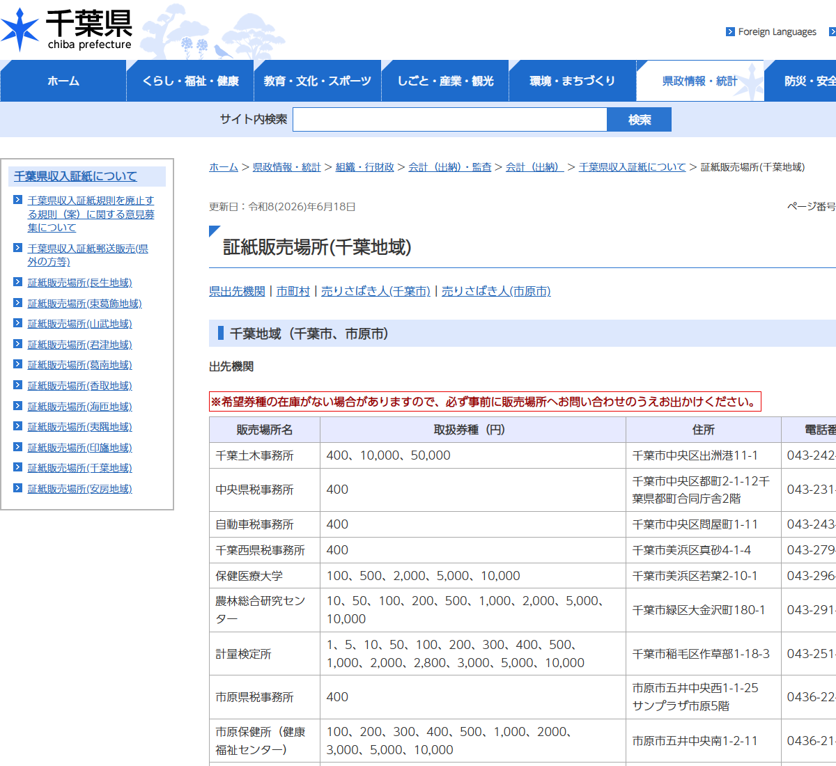Viewport: 836px width, 766px height.
Task: Click arrow bullet beside 証紙販売場所(東葛飾地域)
Action: 18,302
